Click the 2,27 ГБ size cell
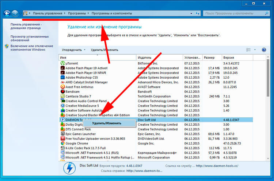Screen dimensions: 274x181 click(x=215, y=78)
